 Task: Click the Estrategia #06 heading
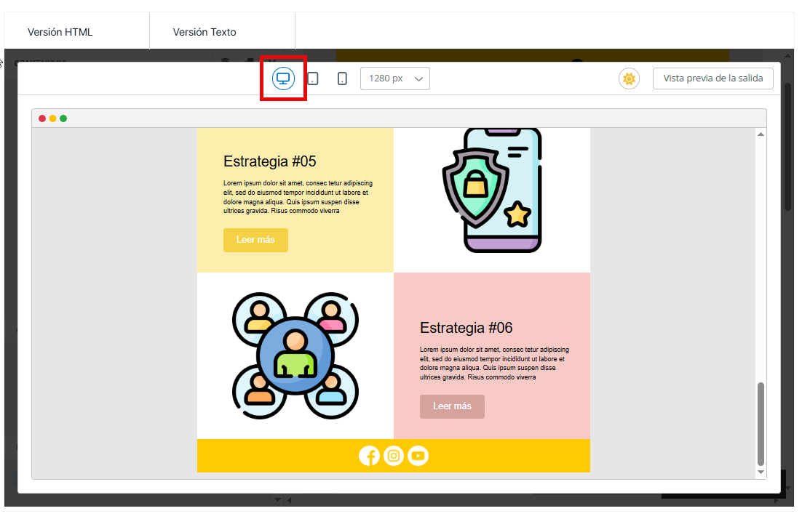[466, 328]
